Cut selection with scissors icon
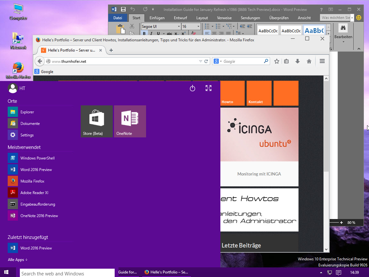Viewport: 369px width, 277px height. click(132, 26)
